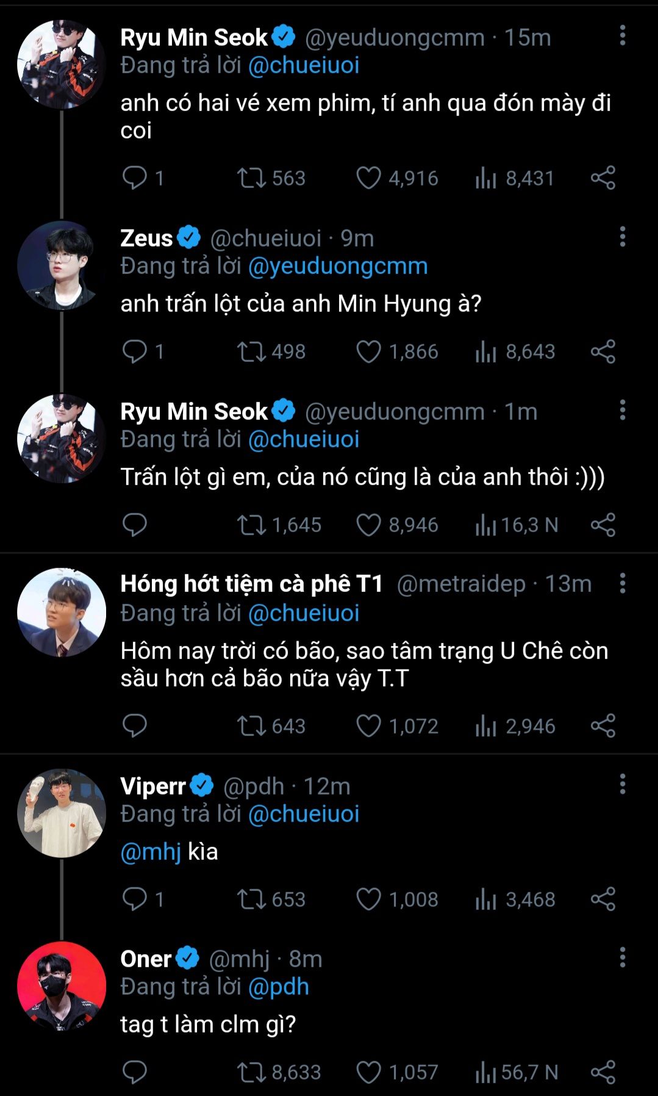Viewport: 658px width, 1096px height.
Task: Like Viperr's tweet mentioning @mhj
Action: (x=368, y=900)
